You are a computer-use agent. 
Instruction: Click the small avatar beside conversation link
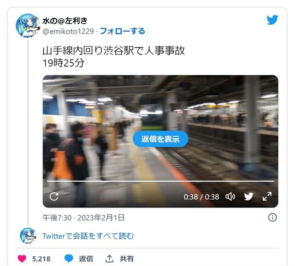(28, 236)
